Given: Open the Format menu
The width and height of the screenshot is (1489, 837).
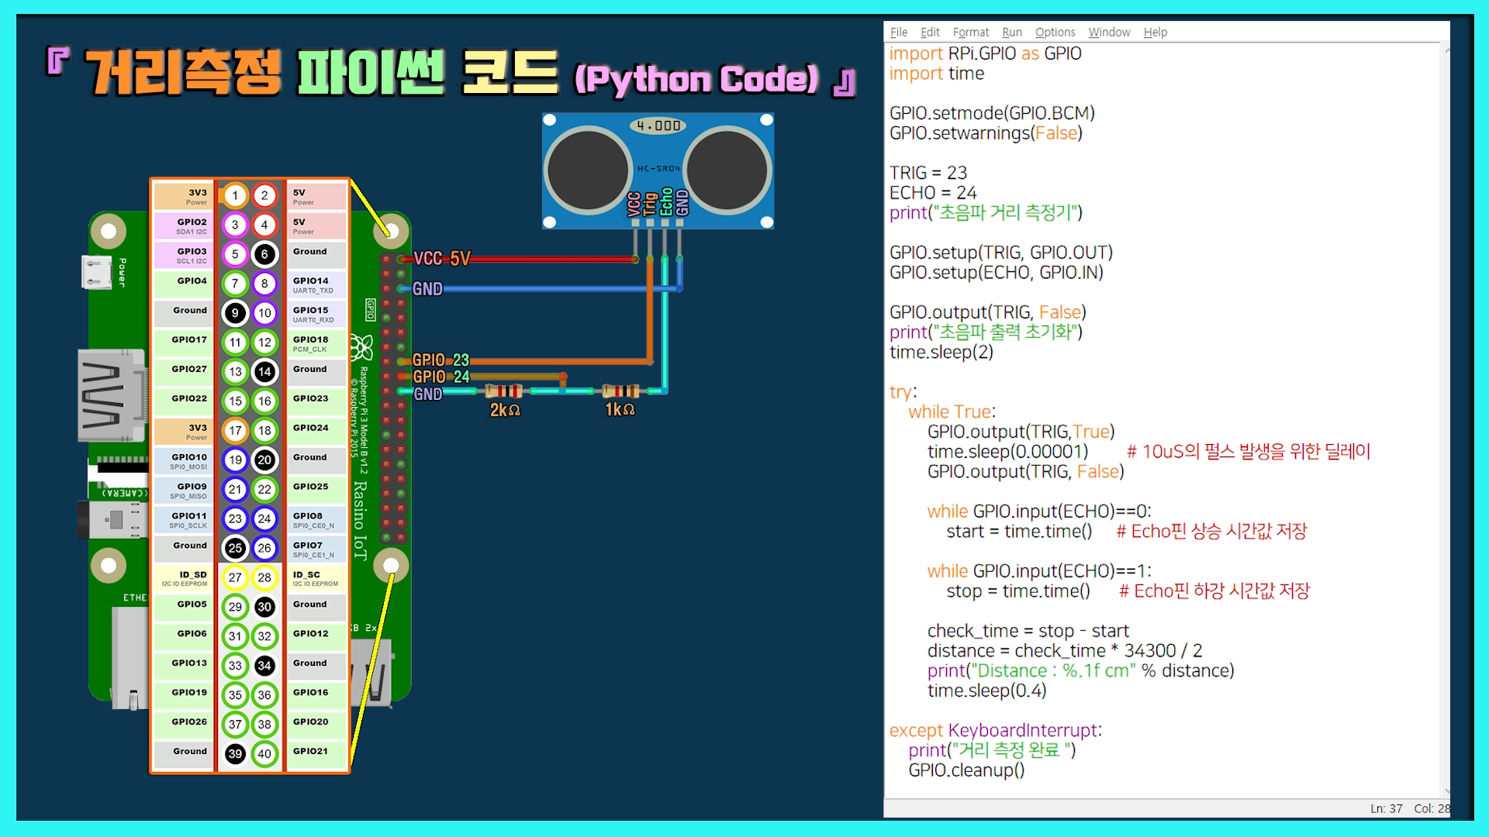Looking at the screenshot, I should pyautogui.click(x=970, y=32).
